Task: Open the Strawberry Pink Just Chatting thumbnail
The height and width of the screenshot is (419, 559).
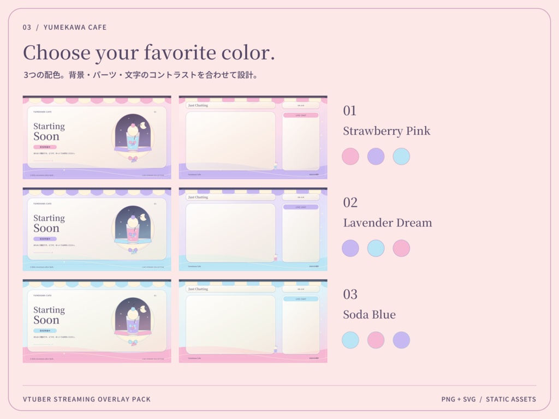Action: coord(253,137)
